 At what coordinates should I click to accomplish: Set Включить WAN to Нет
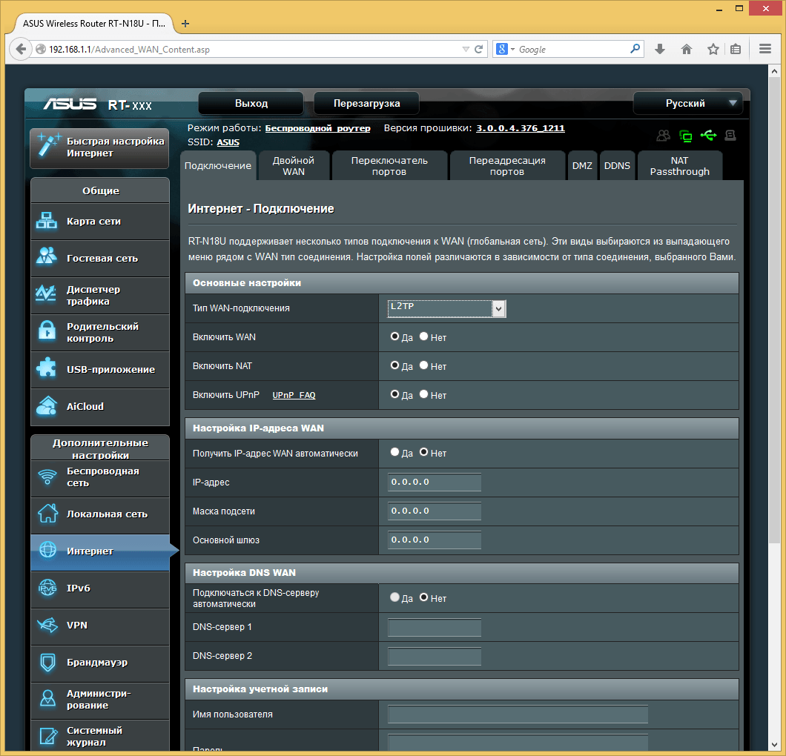(424, 336)
